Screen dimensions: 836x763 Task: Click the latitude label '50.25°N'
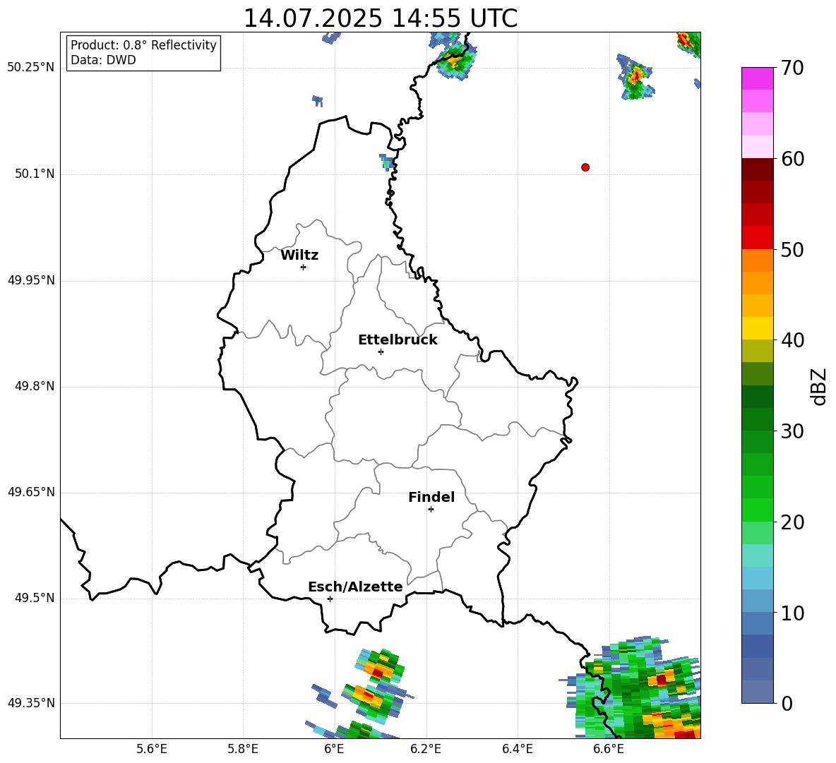(x=30, y=68)
